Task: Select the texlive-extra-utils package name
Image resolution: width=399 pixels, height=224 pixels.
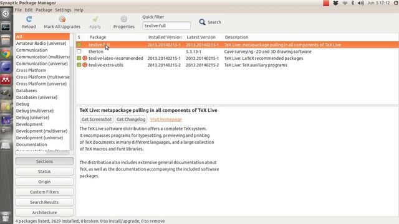Action: click(x=106, y=65)
